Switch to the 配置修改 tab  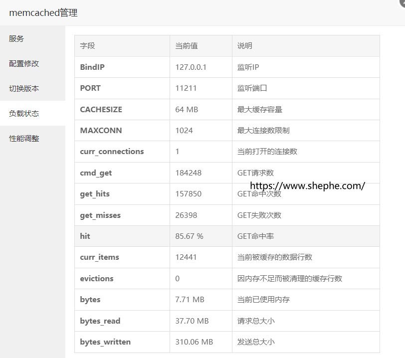[24, 63]
